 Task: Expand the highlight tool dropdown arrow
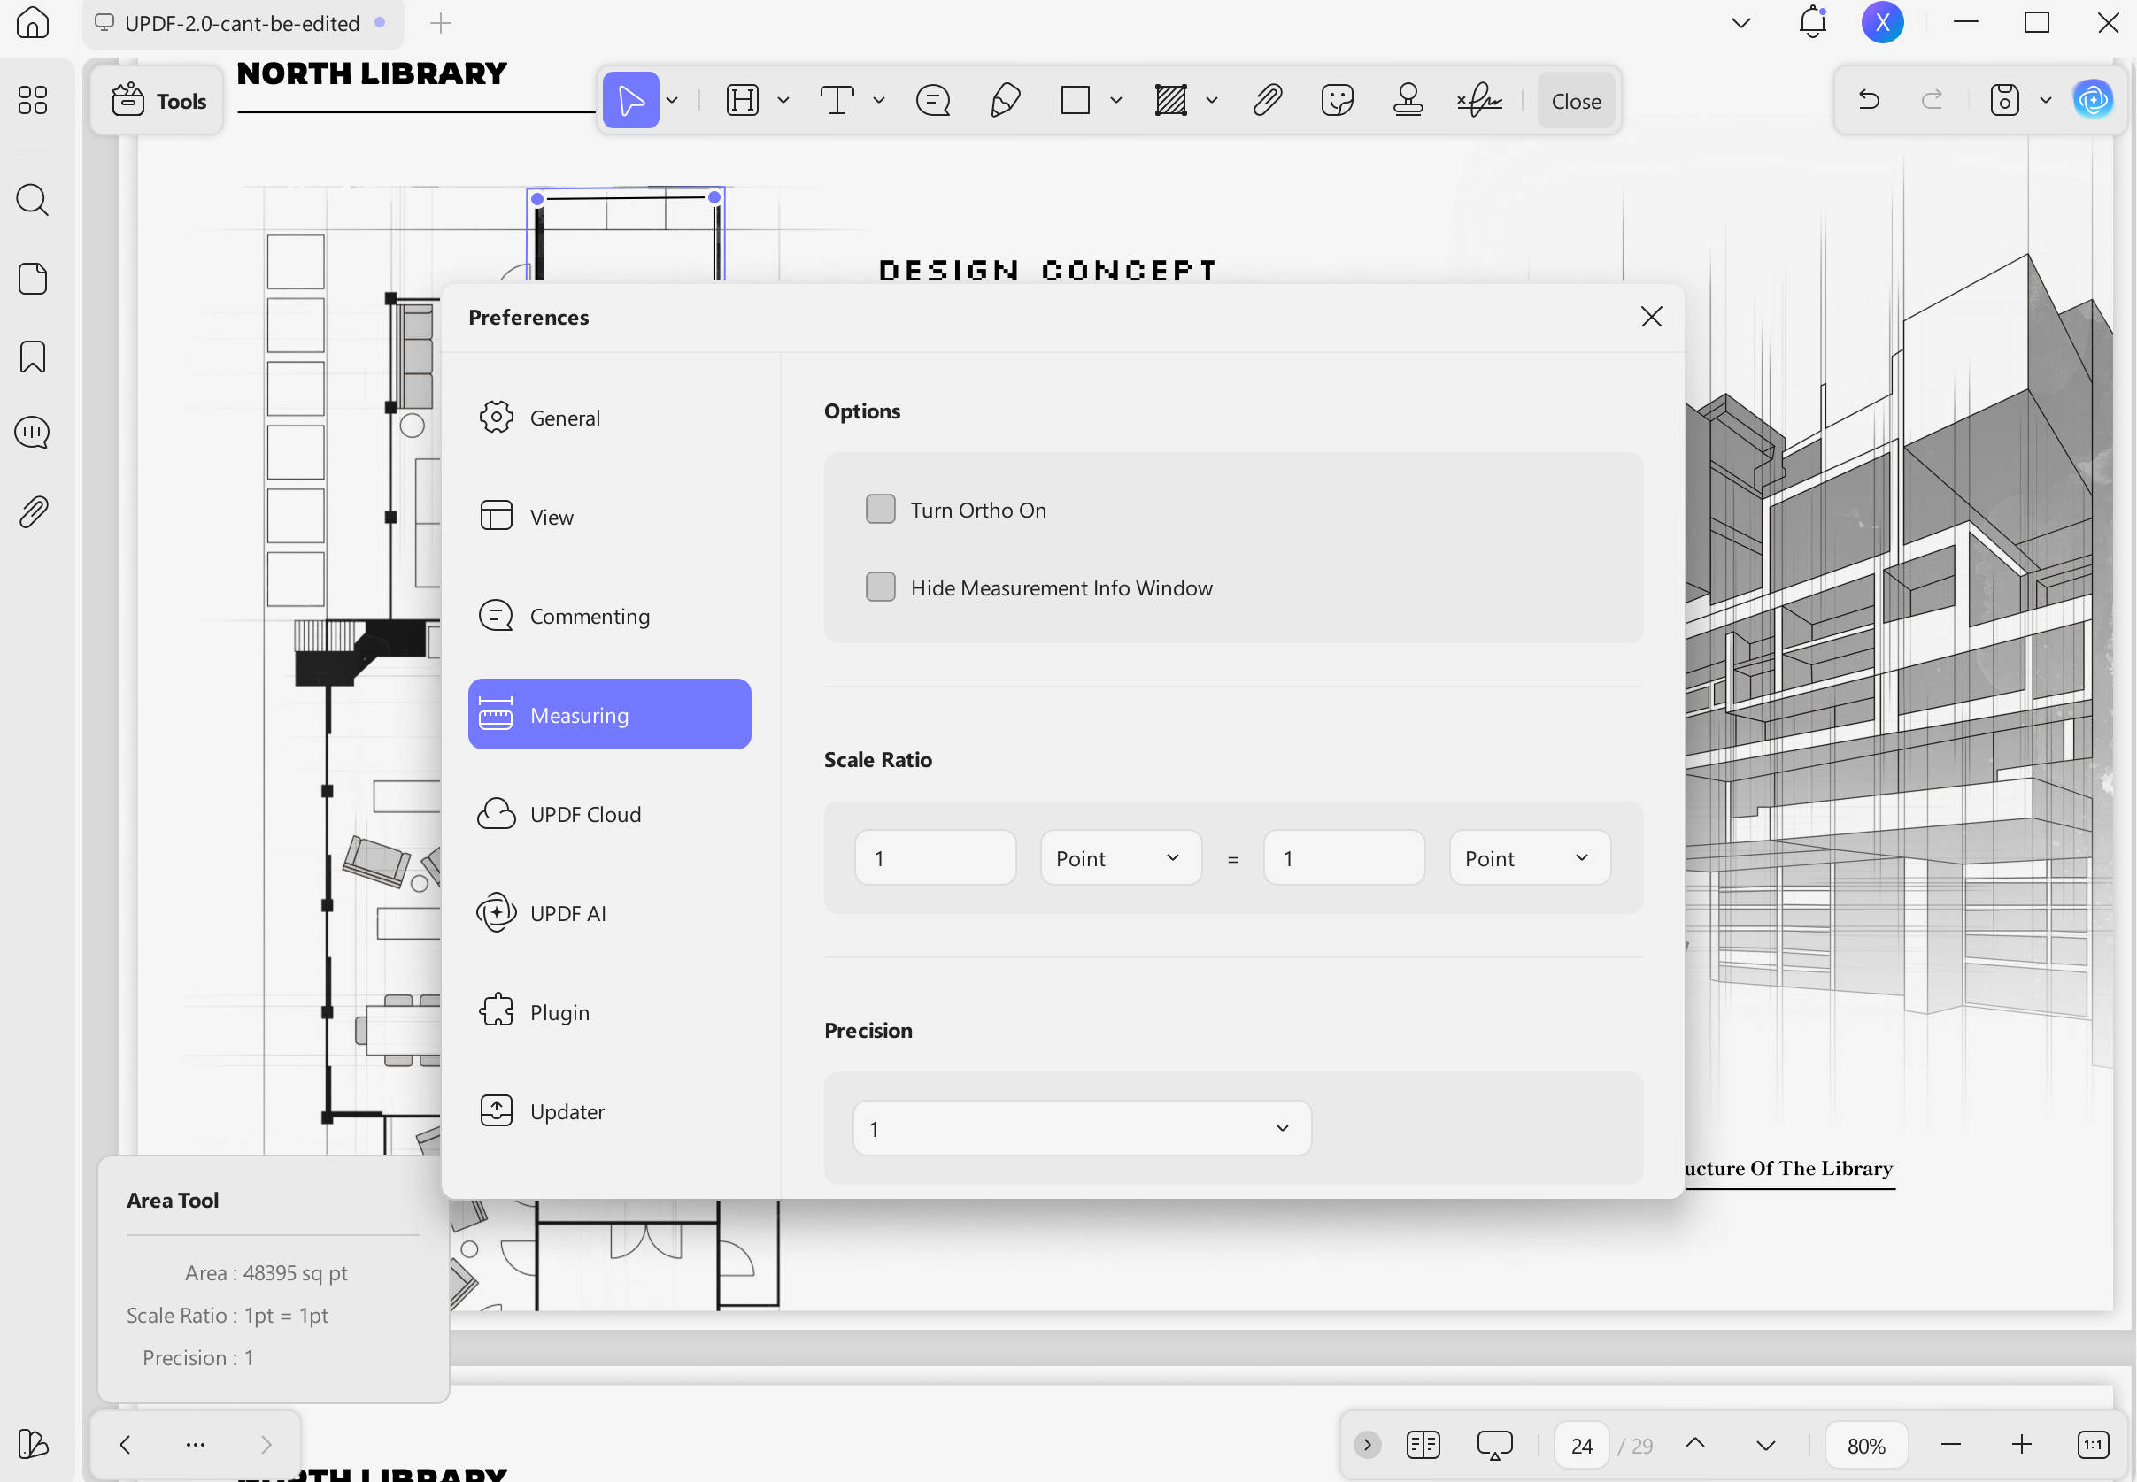pyautogui.click(x=783, y=100)
